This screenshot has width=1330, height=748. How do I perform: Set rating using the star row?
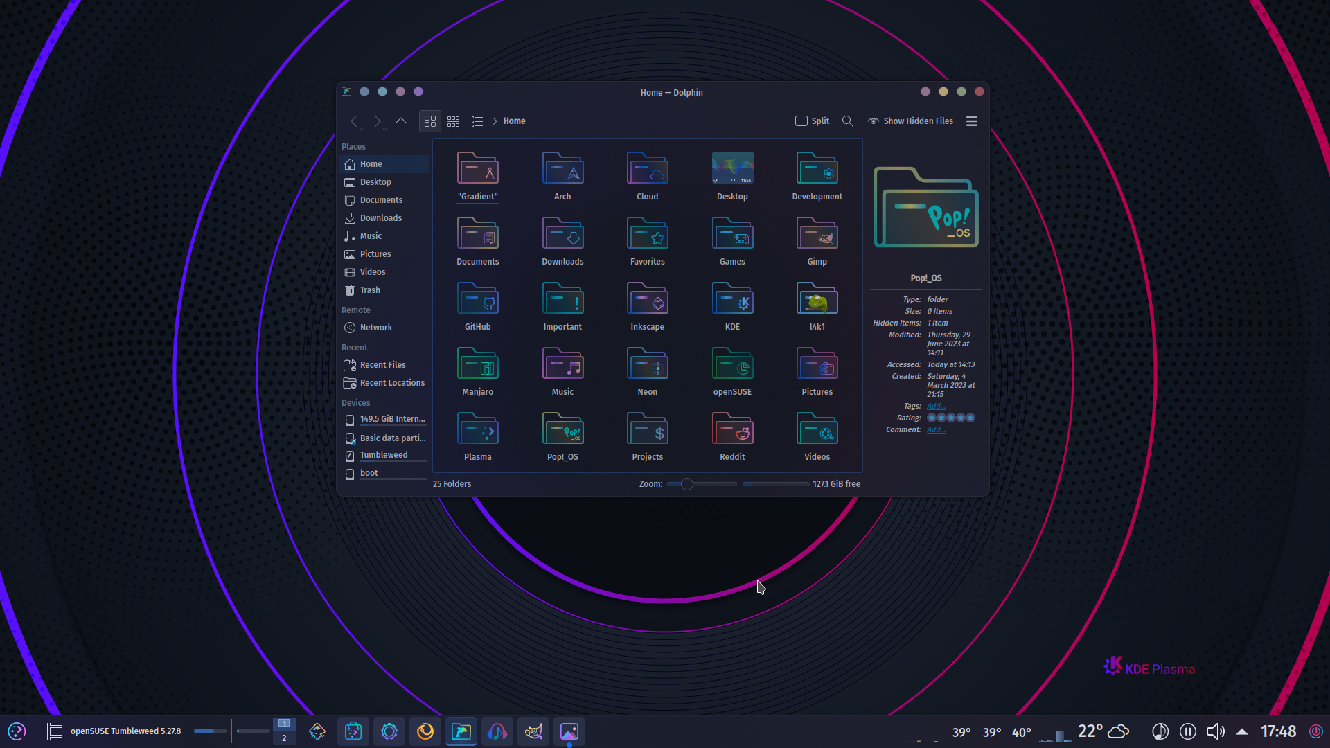(951, 418)
